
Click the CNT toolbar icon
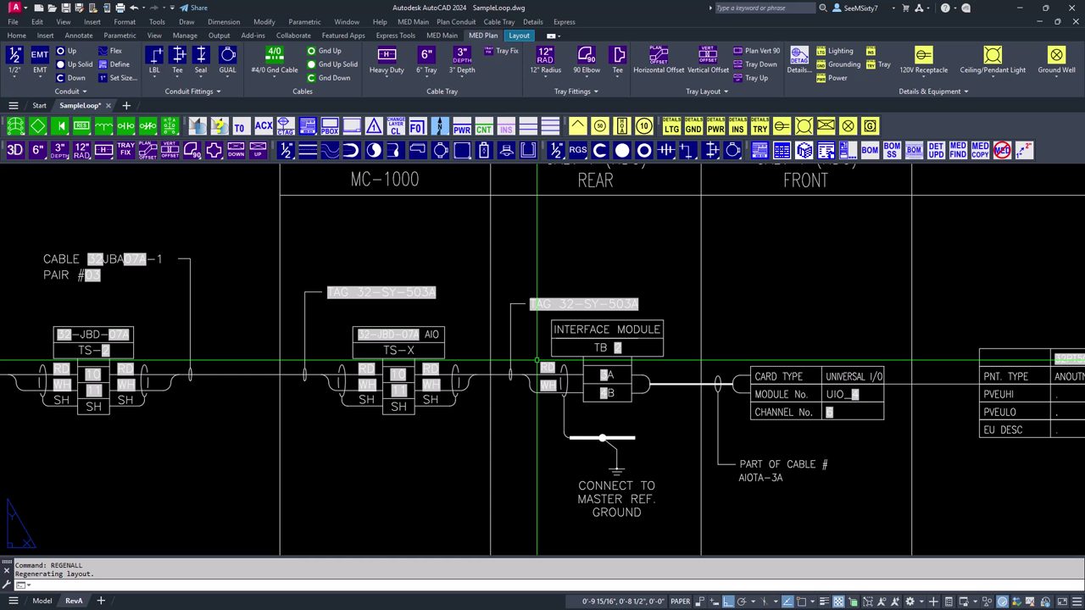point(484,126)
